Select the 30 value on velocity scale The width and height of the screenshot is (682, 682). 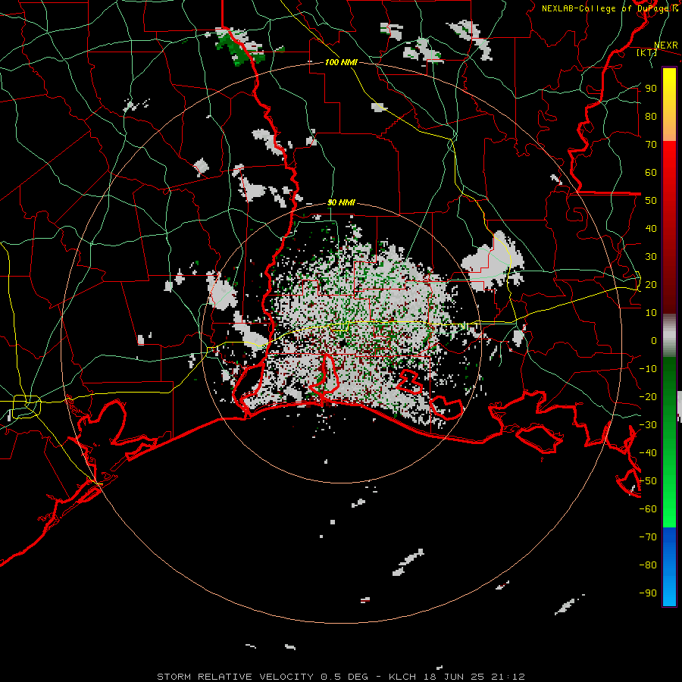[651, 257]
